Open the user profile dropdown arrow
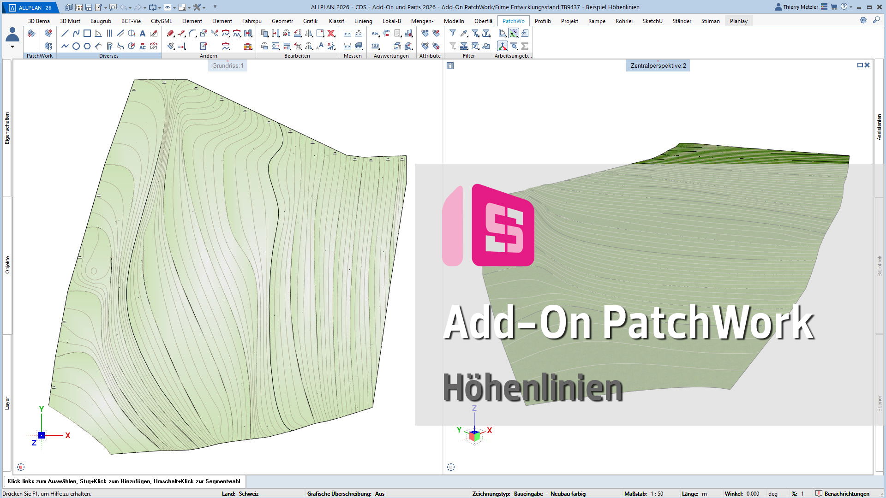886x498 pixels. 12,47
